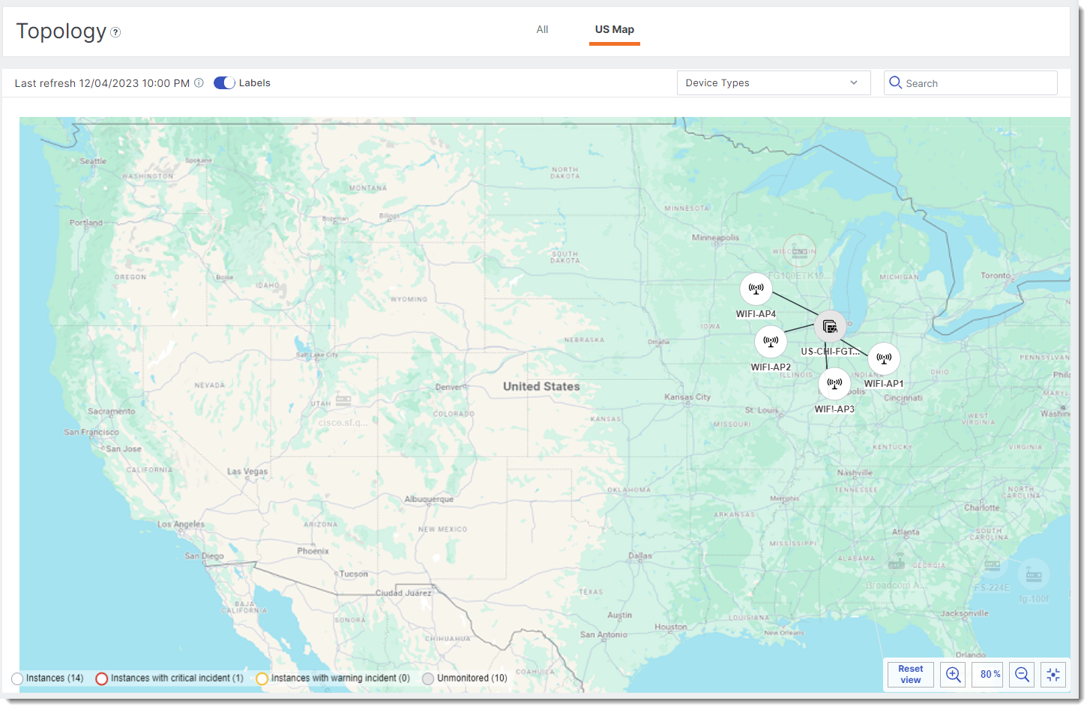Open Topology help via the question mark
Screen dimensions: 1090x710
pos(115,32)
